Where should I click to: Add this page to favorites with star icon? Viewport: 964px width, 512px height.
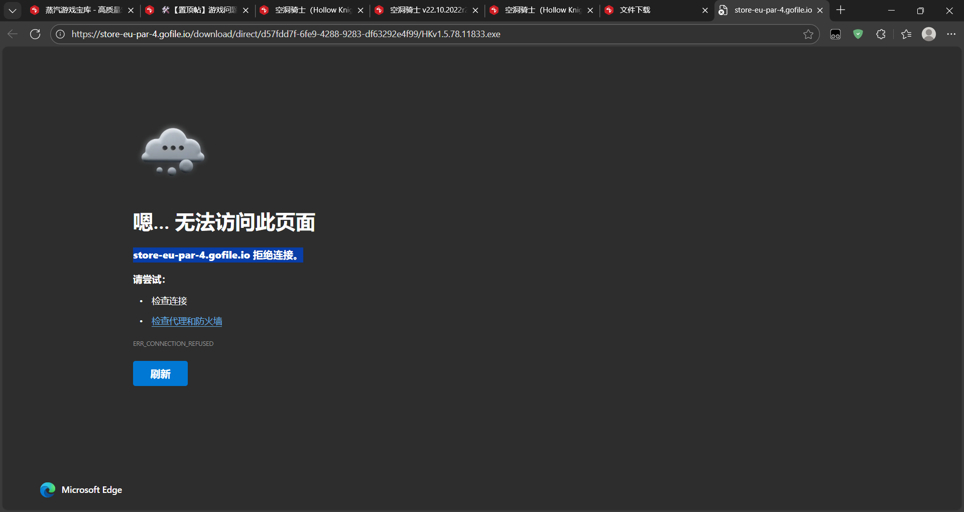tap(808, 34)
